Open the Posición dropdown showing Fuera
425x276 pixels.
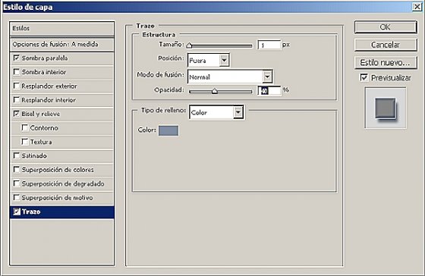click(x=209, y=61)
